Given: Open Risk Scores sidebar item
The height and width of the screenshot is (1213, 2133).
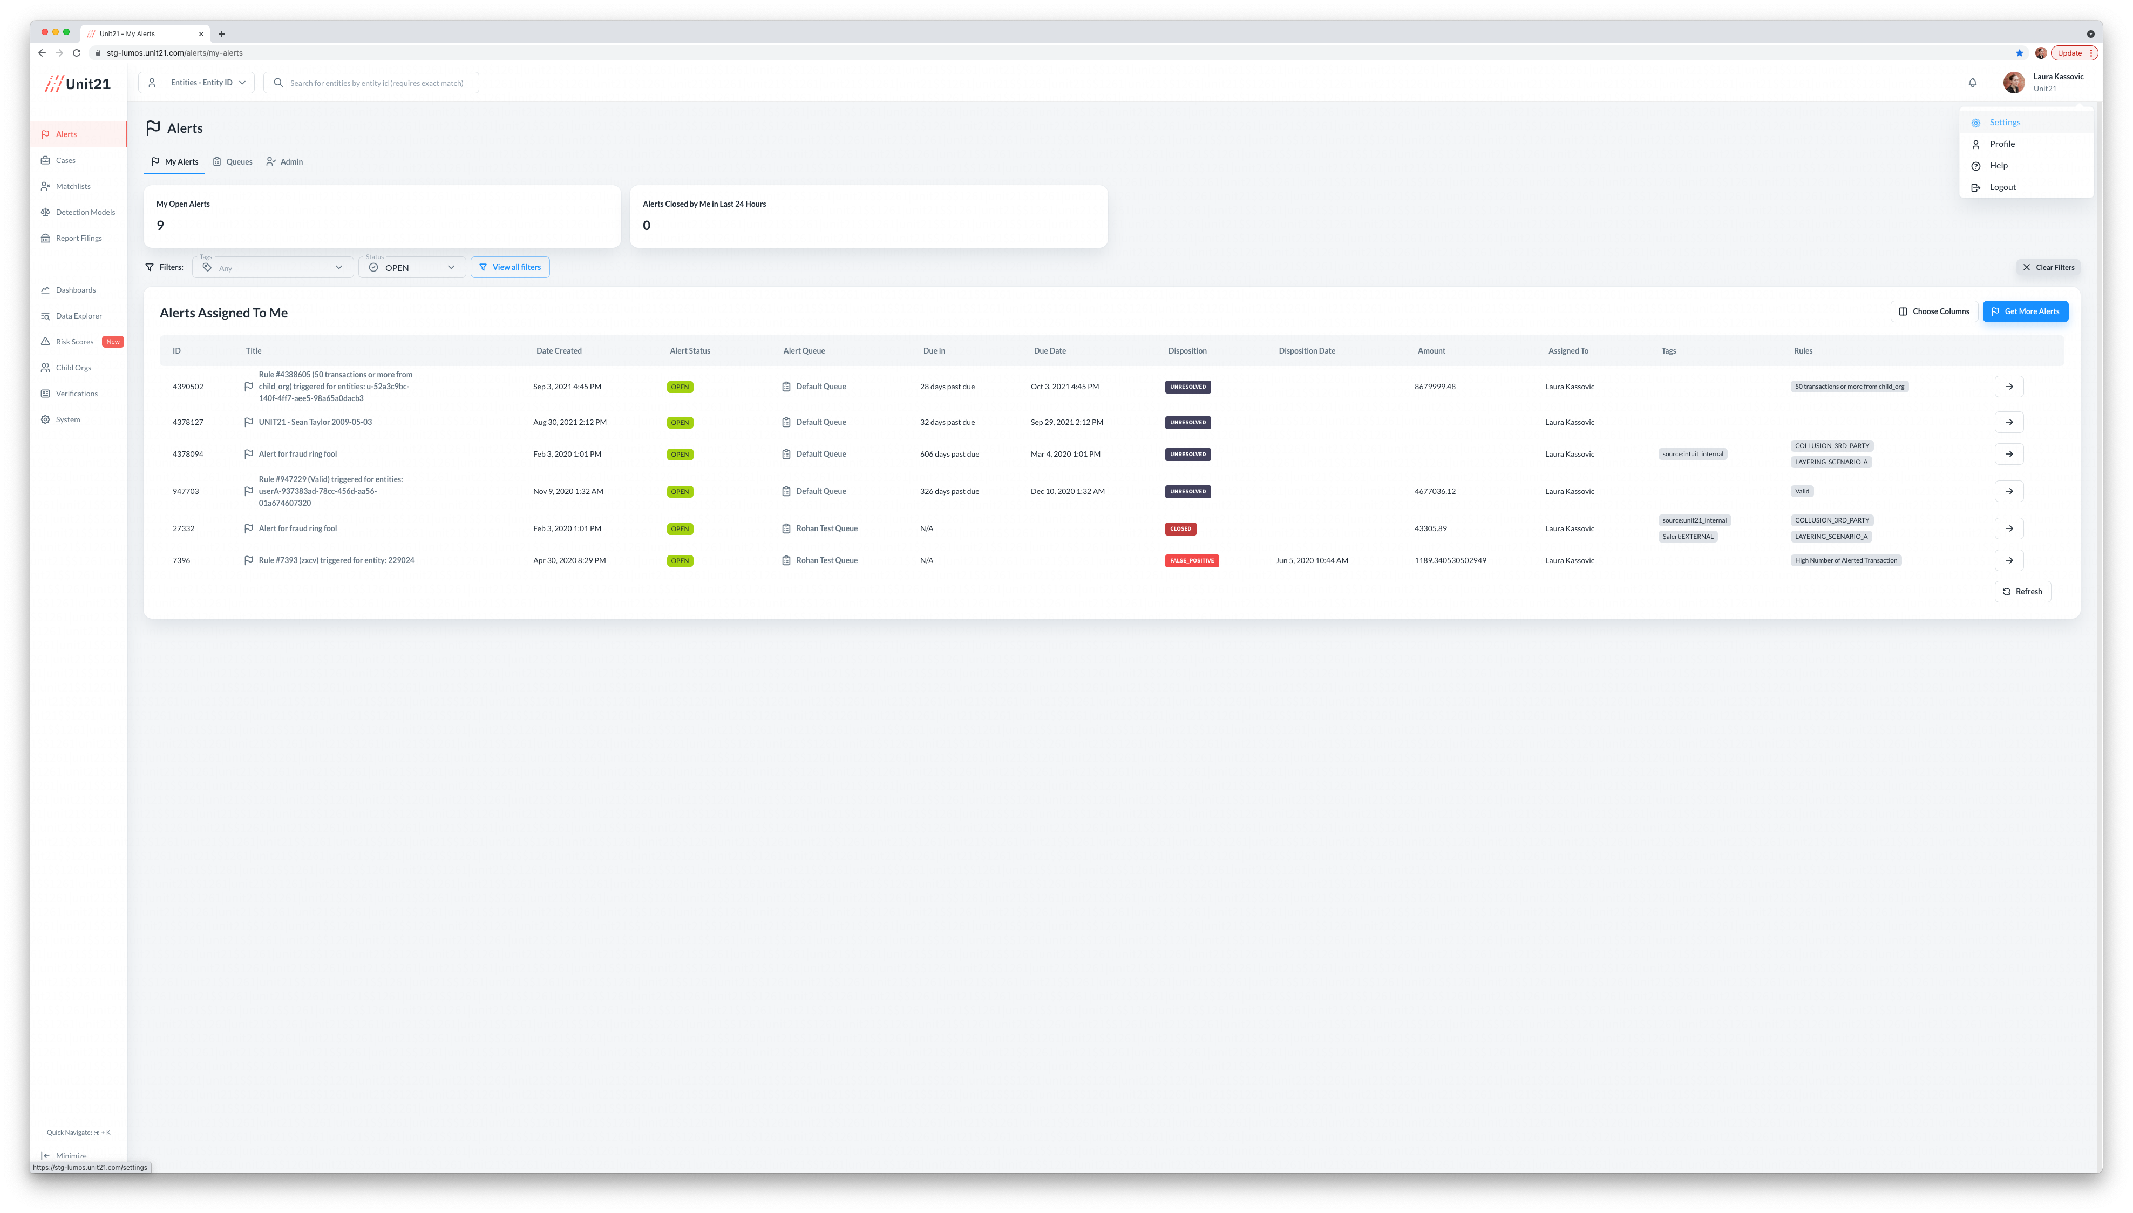Looking at the screenshot, I should tap(74, 342).
